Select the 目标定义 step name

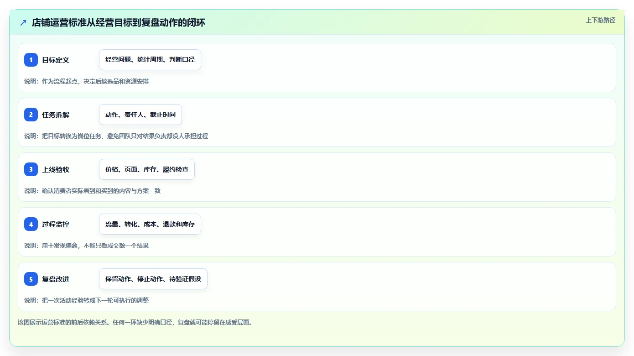tap(56, 60)
